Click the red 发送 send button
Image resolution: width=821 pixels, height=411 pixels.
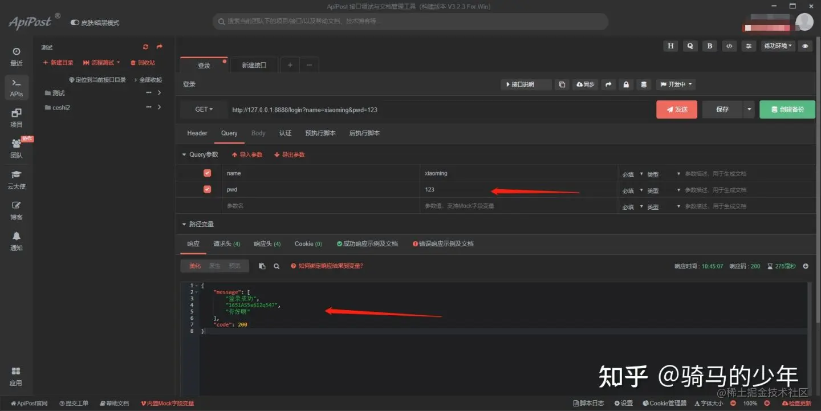[677, 109]
